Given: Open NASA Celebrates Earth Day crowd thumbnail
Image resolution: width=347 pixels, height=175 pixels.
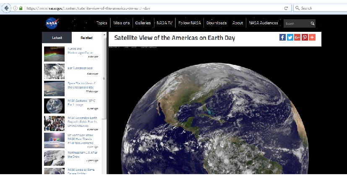Looking at the screenshot, I should click(x=54, y=124).
